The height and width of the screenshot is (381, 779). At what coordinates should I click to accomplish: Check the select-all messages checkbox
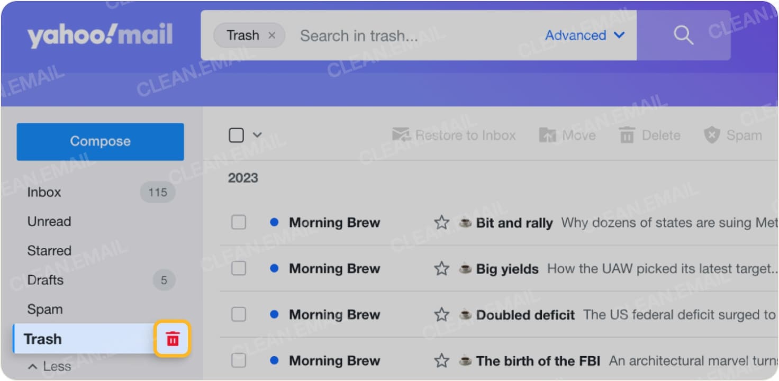[x=236, y=135]
